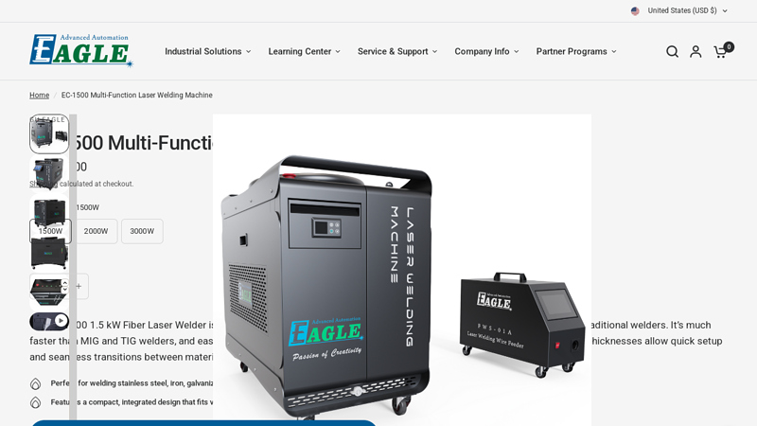Expand the United States (USD $) currency selector
Screen dimensions: 757x426
point(679,11)
